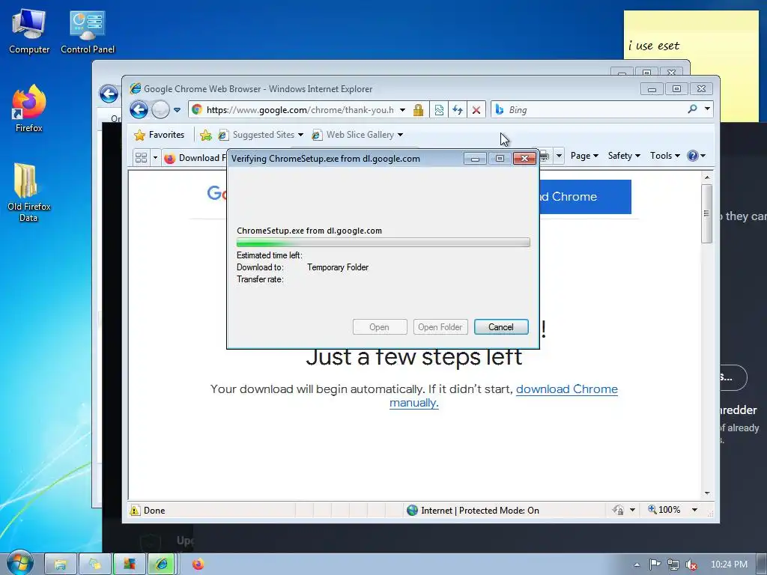Click the status bar padlock icon

(618, 510)
